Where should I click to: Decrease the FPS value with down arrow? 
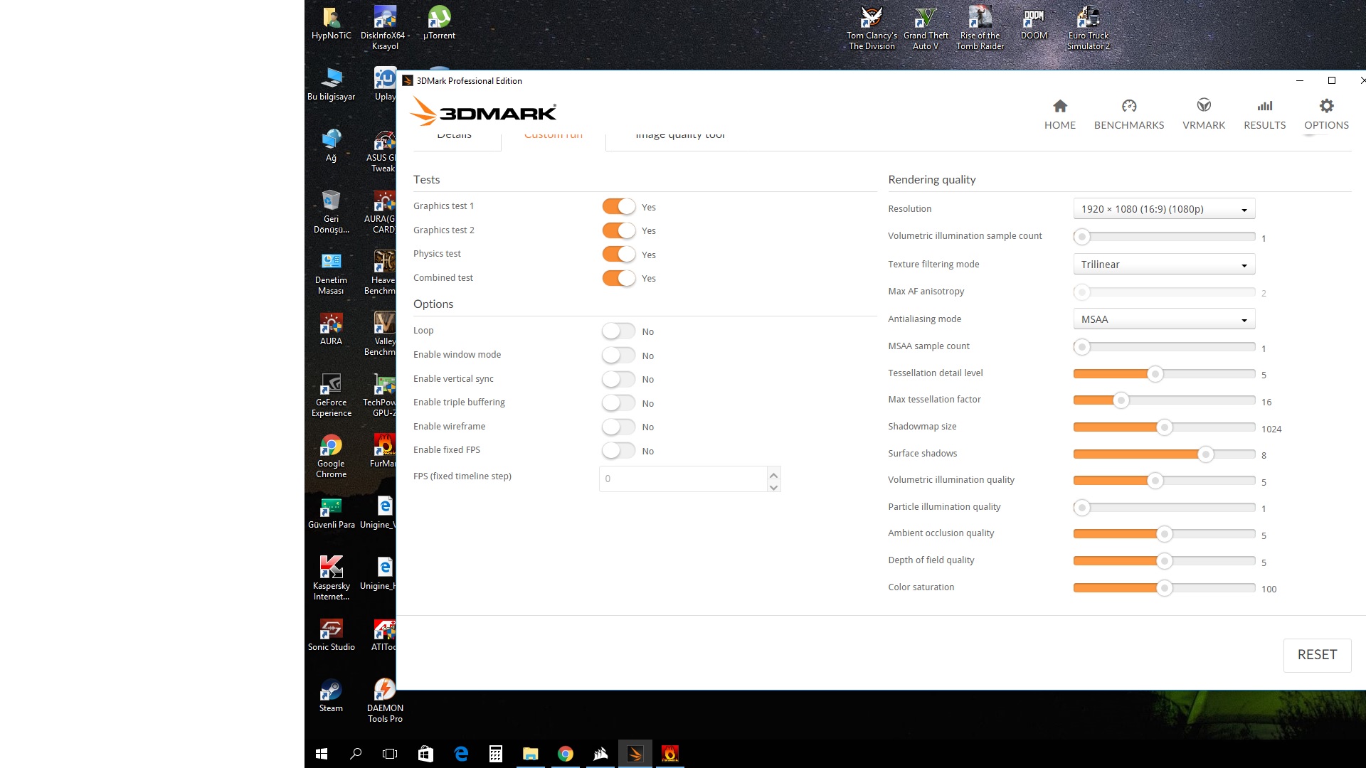click(x=773, y=486)
